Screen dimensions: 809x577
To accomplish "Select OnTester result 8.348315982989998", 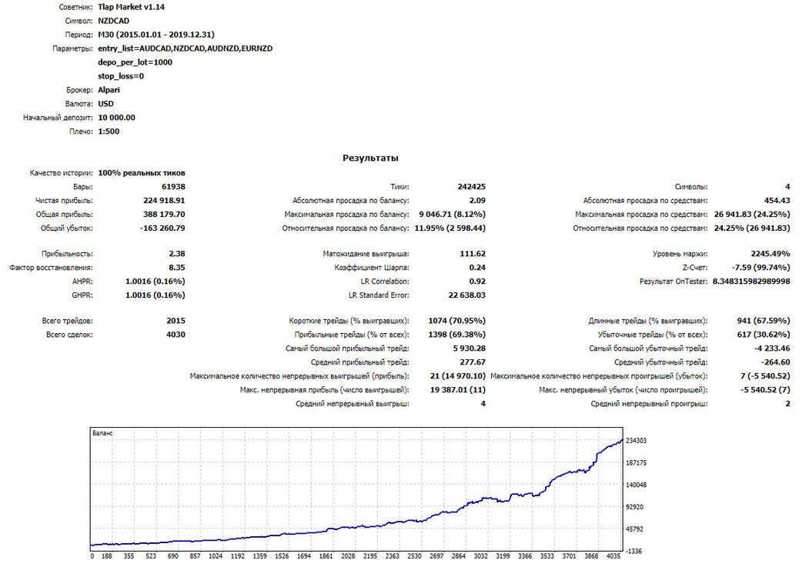I will point(751,282).
